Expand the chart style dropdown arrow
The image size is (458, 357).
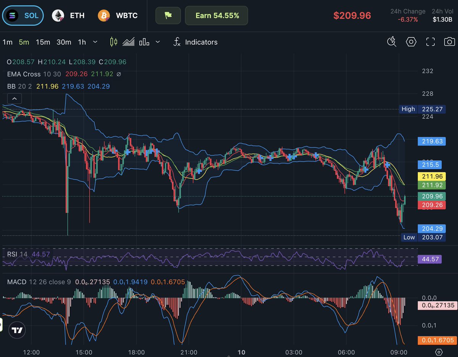(158, 42)
